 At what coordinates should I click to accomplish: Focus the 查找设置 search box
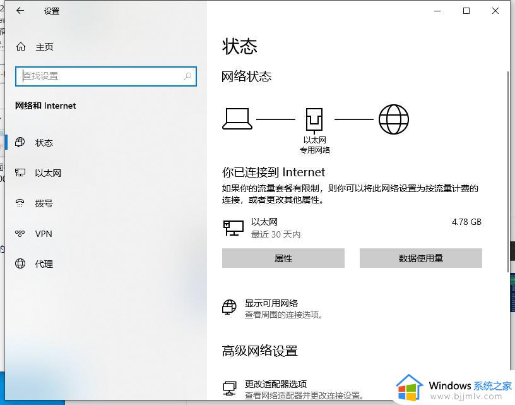tap(106, 76)
